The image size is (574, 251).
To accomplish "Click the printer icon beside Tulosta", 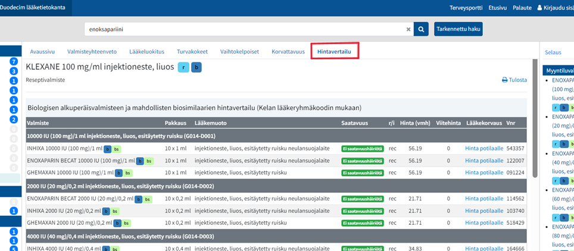I will 505,80.
